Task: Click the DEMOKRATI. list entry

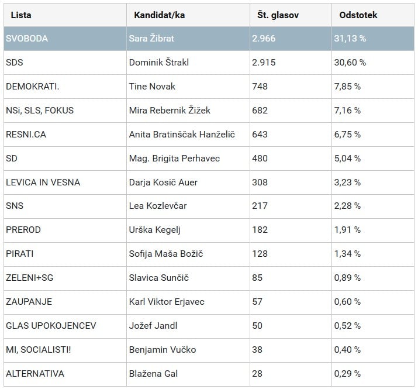Action: (32, 87)
